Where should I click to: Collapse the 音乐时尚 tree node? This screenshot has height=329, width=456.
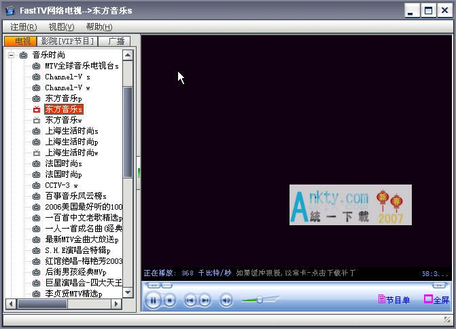11,55
